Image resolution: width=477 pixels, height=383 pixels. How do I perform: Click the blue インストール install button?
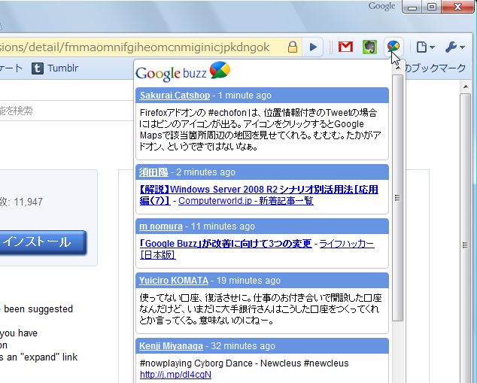point(43,242)
